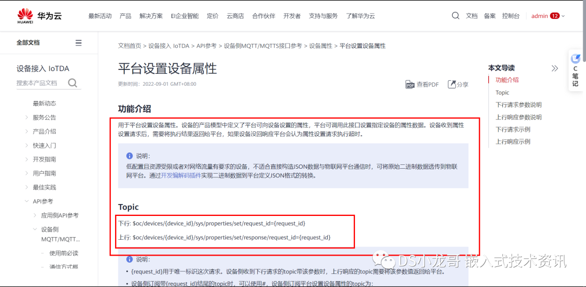Click the 分享 share icon
586x287 pixels.
[x=452, y=85]
